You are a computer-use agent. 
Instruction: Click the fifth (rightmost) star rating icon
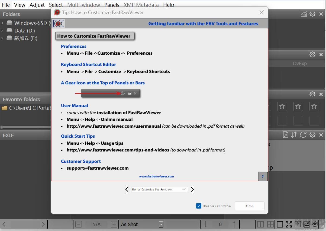coord(314,106)
